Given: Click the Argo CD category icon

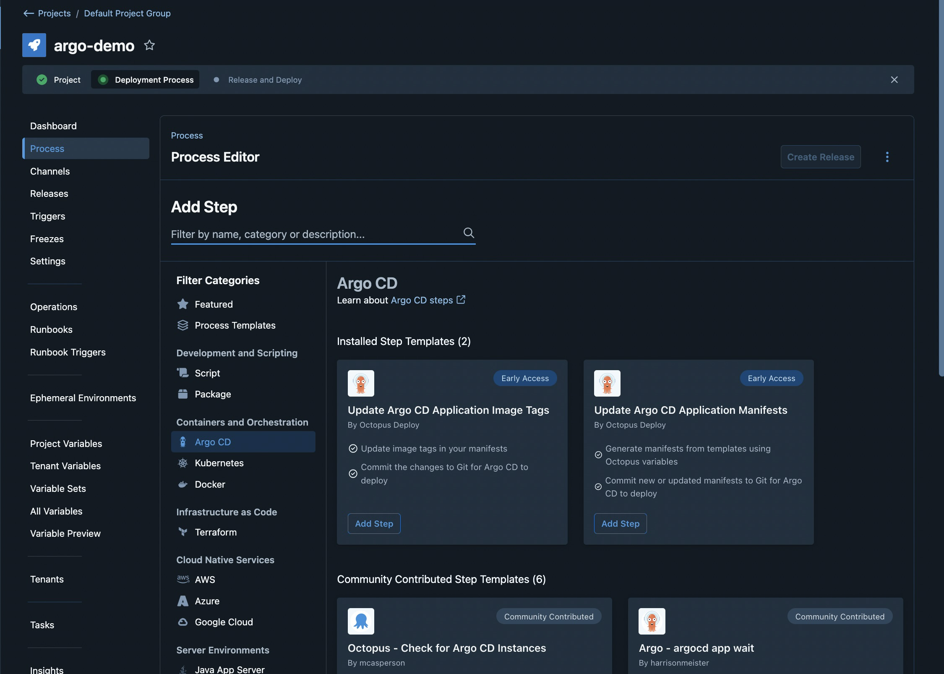Looking at the screenshot, I should point(183,442).
